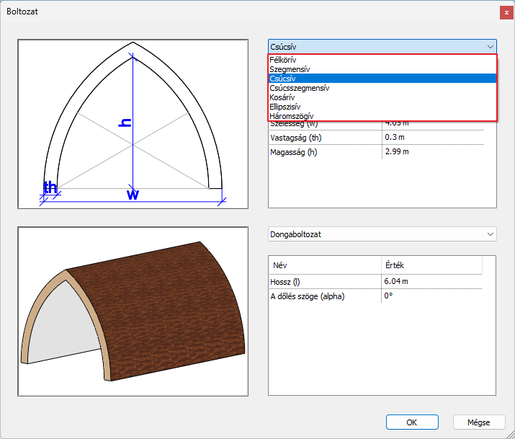Cancel with the Mégse button
Screen dimensions: 515x439
479,422
